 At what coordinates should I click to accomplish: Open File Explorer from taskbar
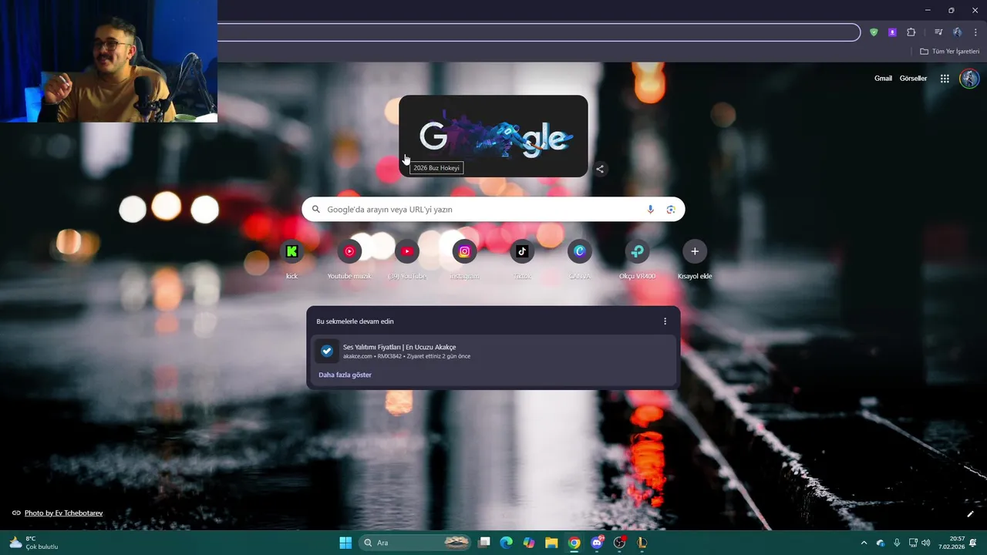[551, 543]
